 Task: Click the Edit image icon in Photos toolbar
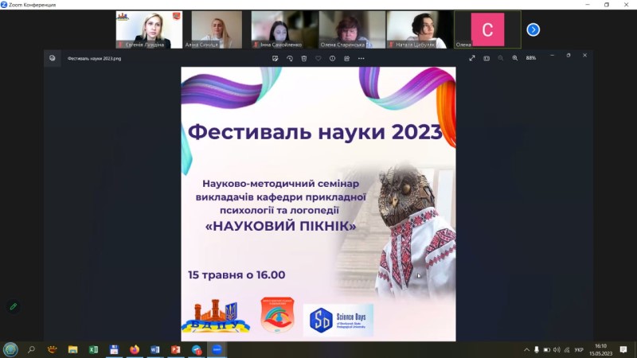(x=275, y=58)
